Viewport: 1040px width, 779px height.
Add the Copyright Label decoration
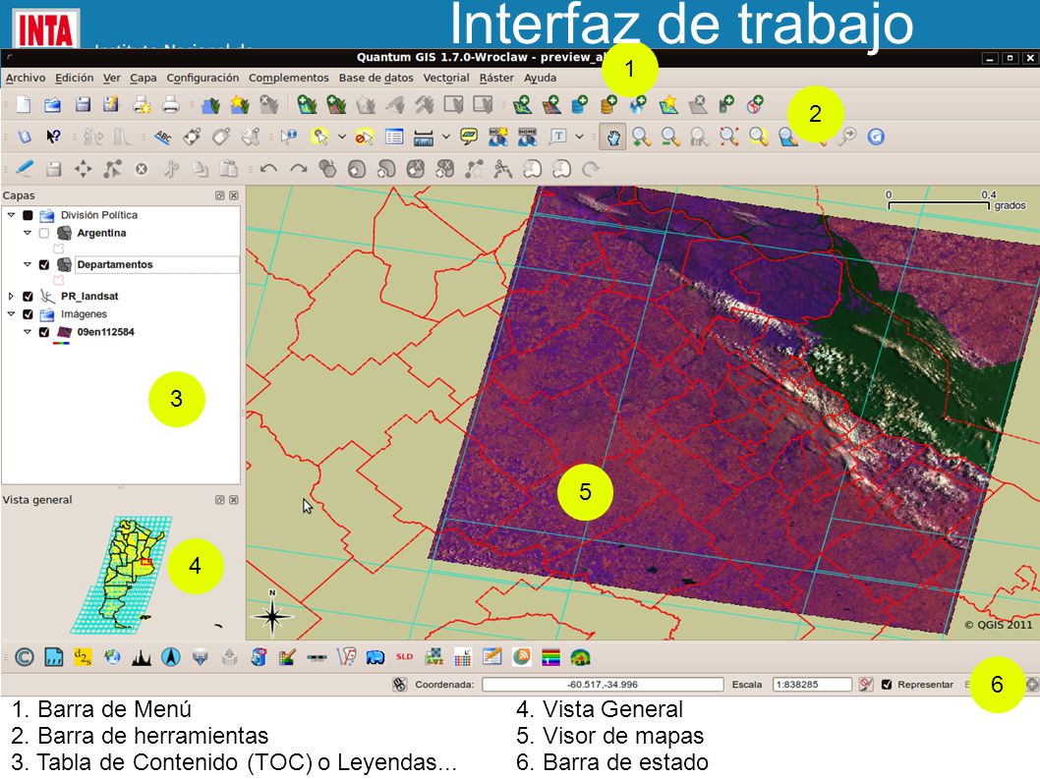tap(24, 657)
